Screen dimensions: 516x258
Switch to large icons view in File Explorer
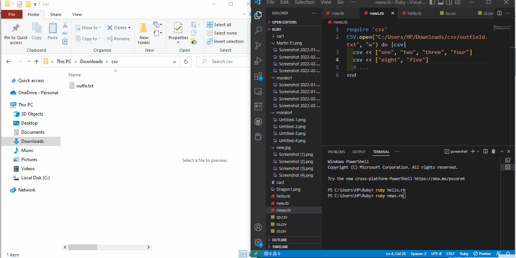249,254
